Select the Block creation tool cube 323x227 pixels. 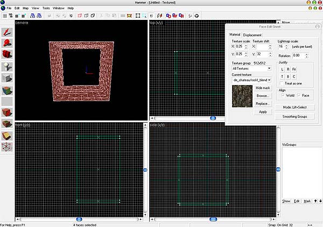(7, 78)
